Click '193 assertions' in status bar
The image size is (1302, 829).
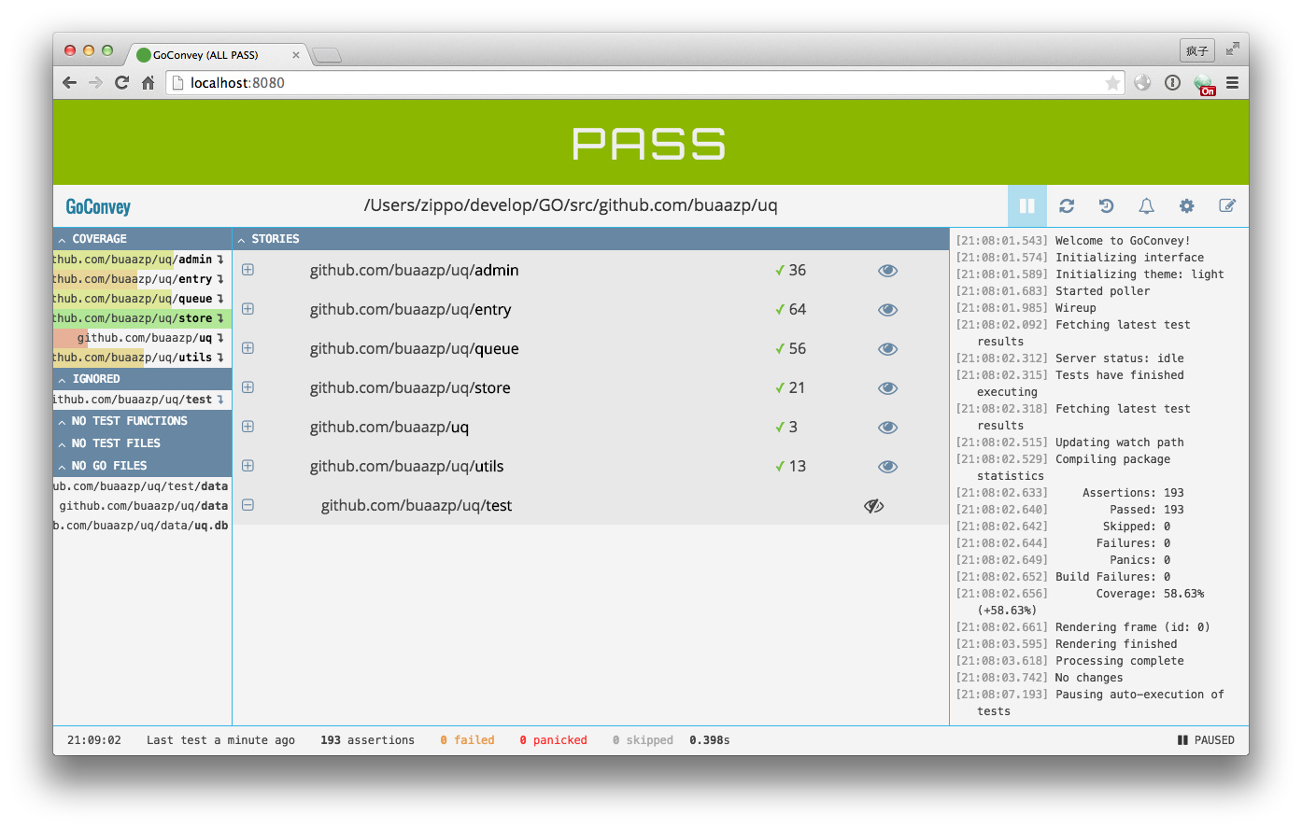[367, 740]
